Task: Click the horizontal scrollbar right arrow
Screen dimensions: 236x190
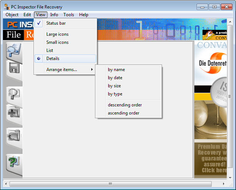Action: coord(223,184)
